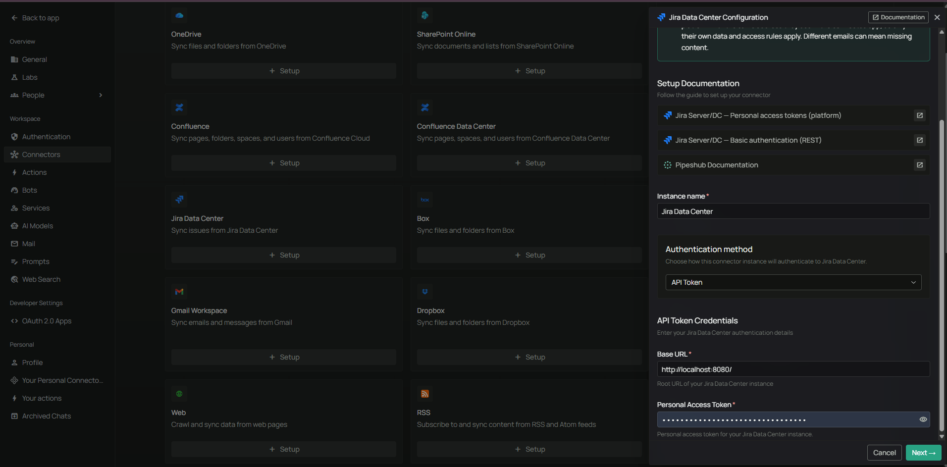Open the API Token authentication dropdown

click(x=793, y=282)
